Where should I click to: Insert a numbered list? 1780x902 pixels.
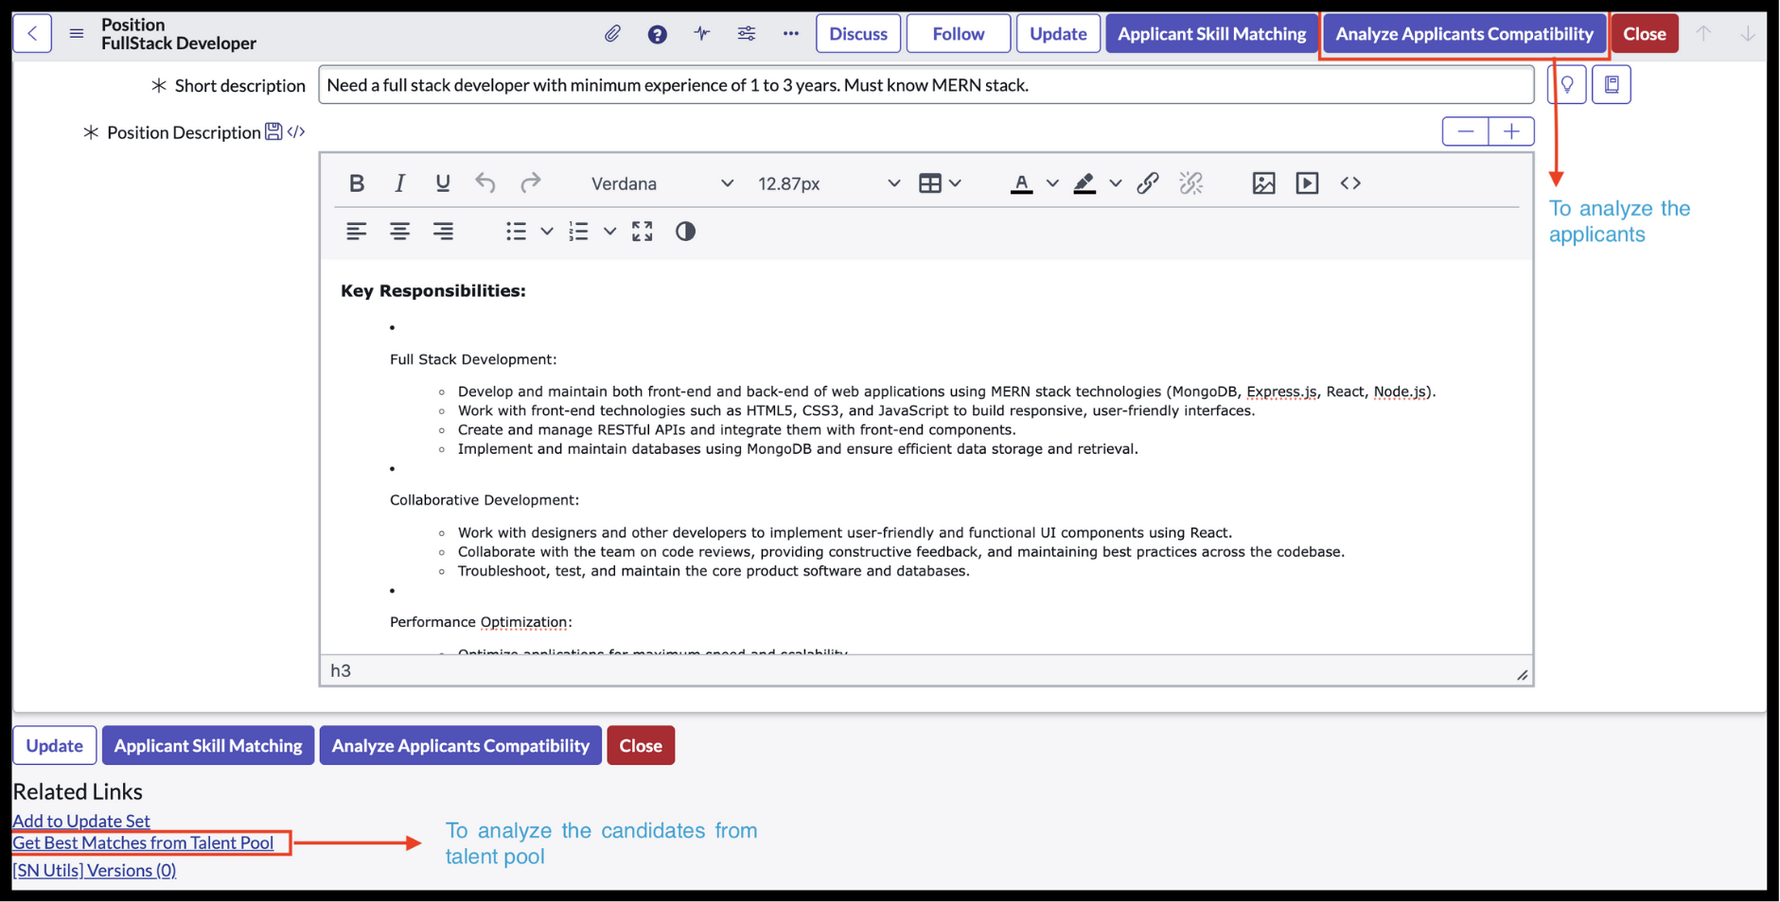(x=578, y=232)
